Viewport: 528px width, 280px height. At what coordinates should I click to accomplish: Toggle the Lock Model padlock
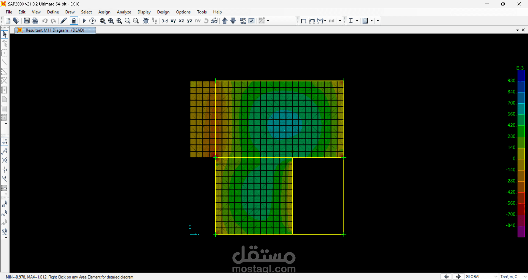[x=74, y=21]
